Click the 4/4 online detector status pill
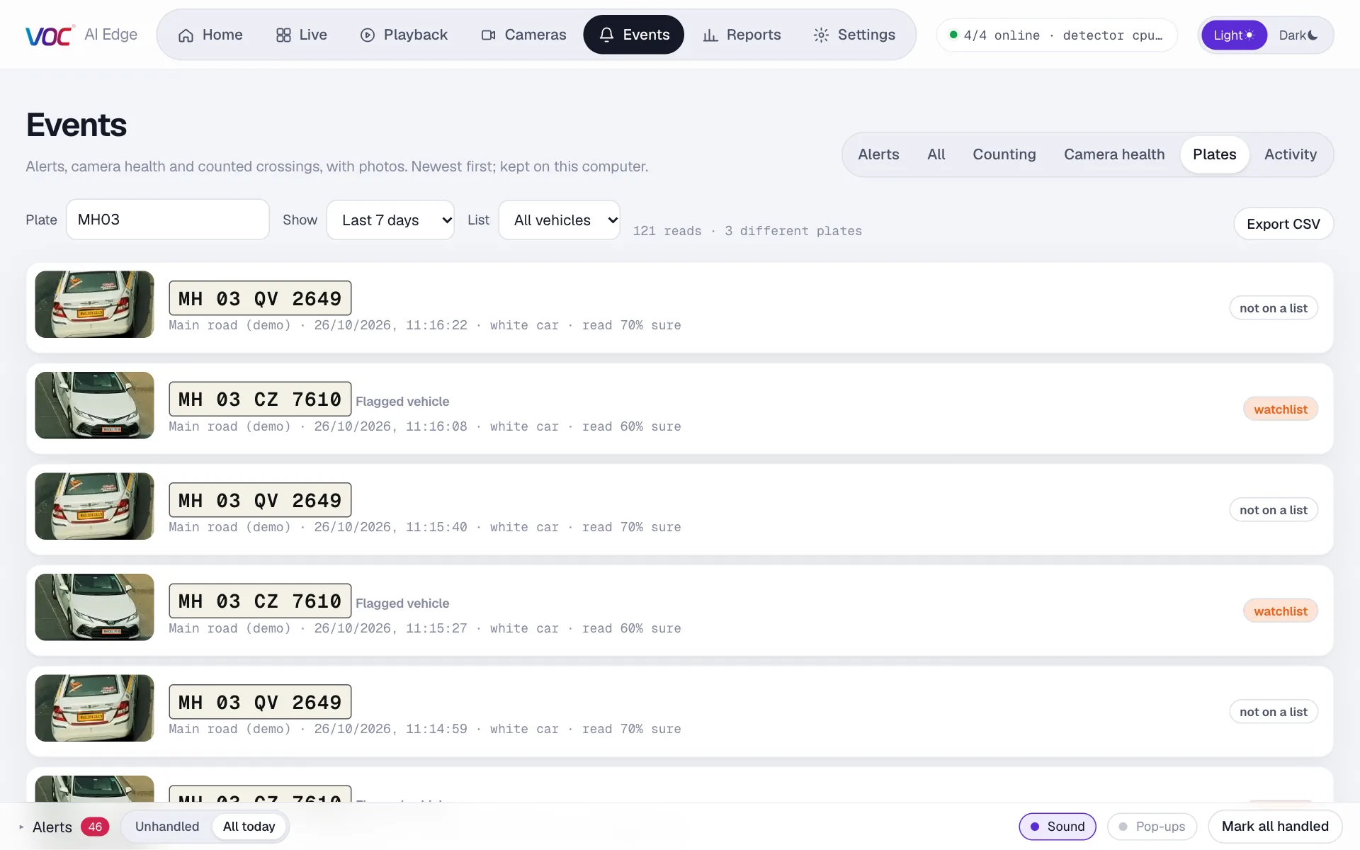The width and height of the screenshot is (1360, 850). pyautogui.click(x=1057, y=35)
